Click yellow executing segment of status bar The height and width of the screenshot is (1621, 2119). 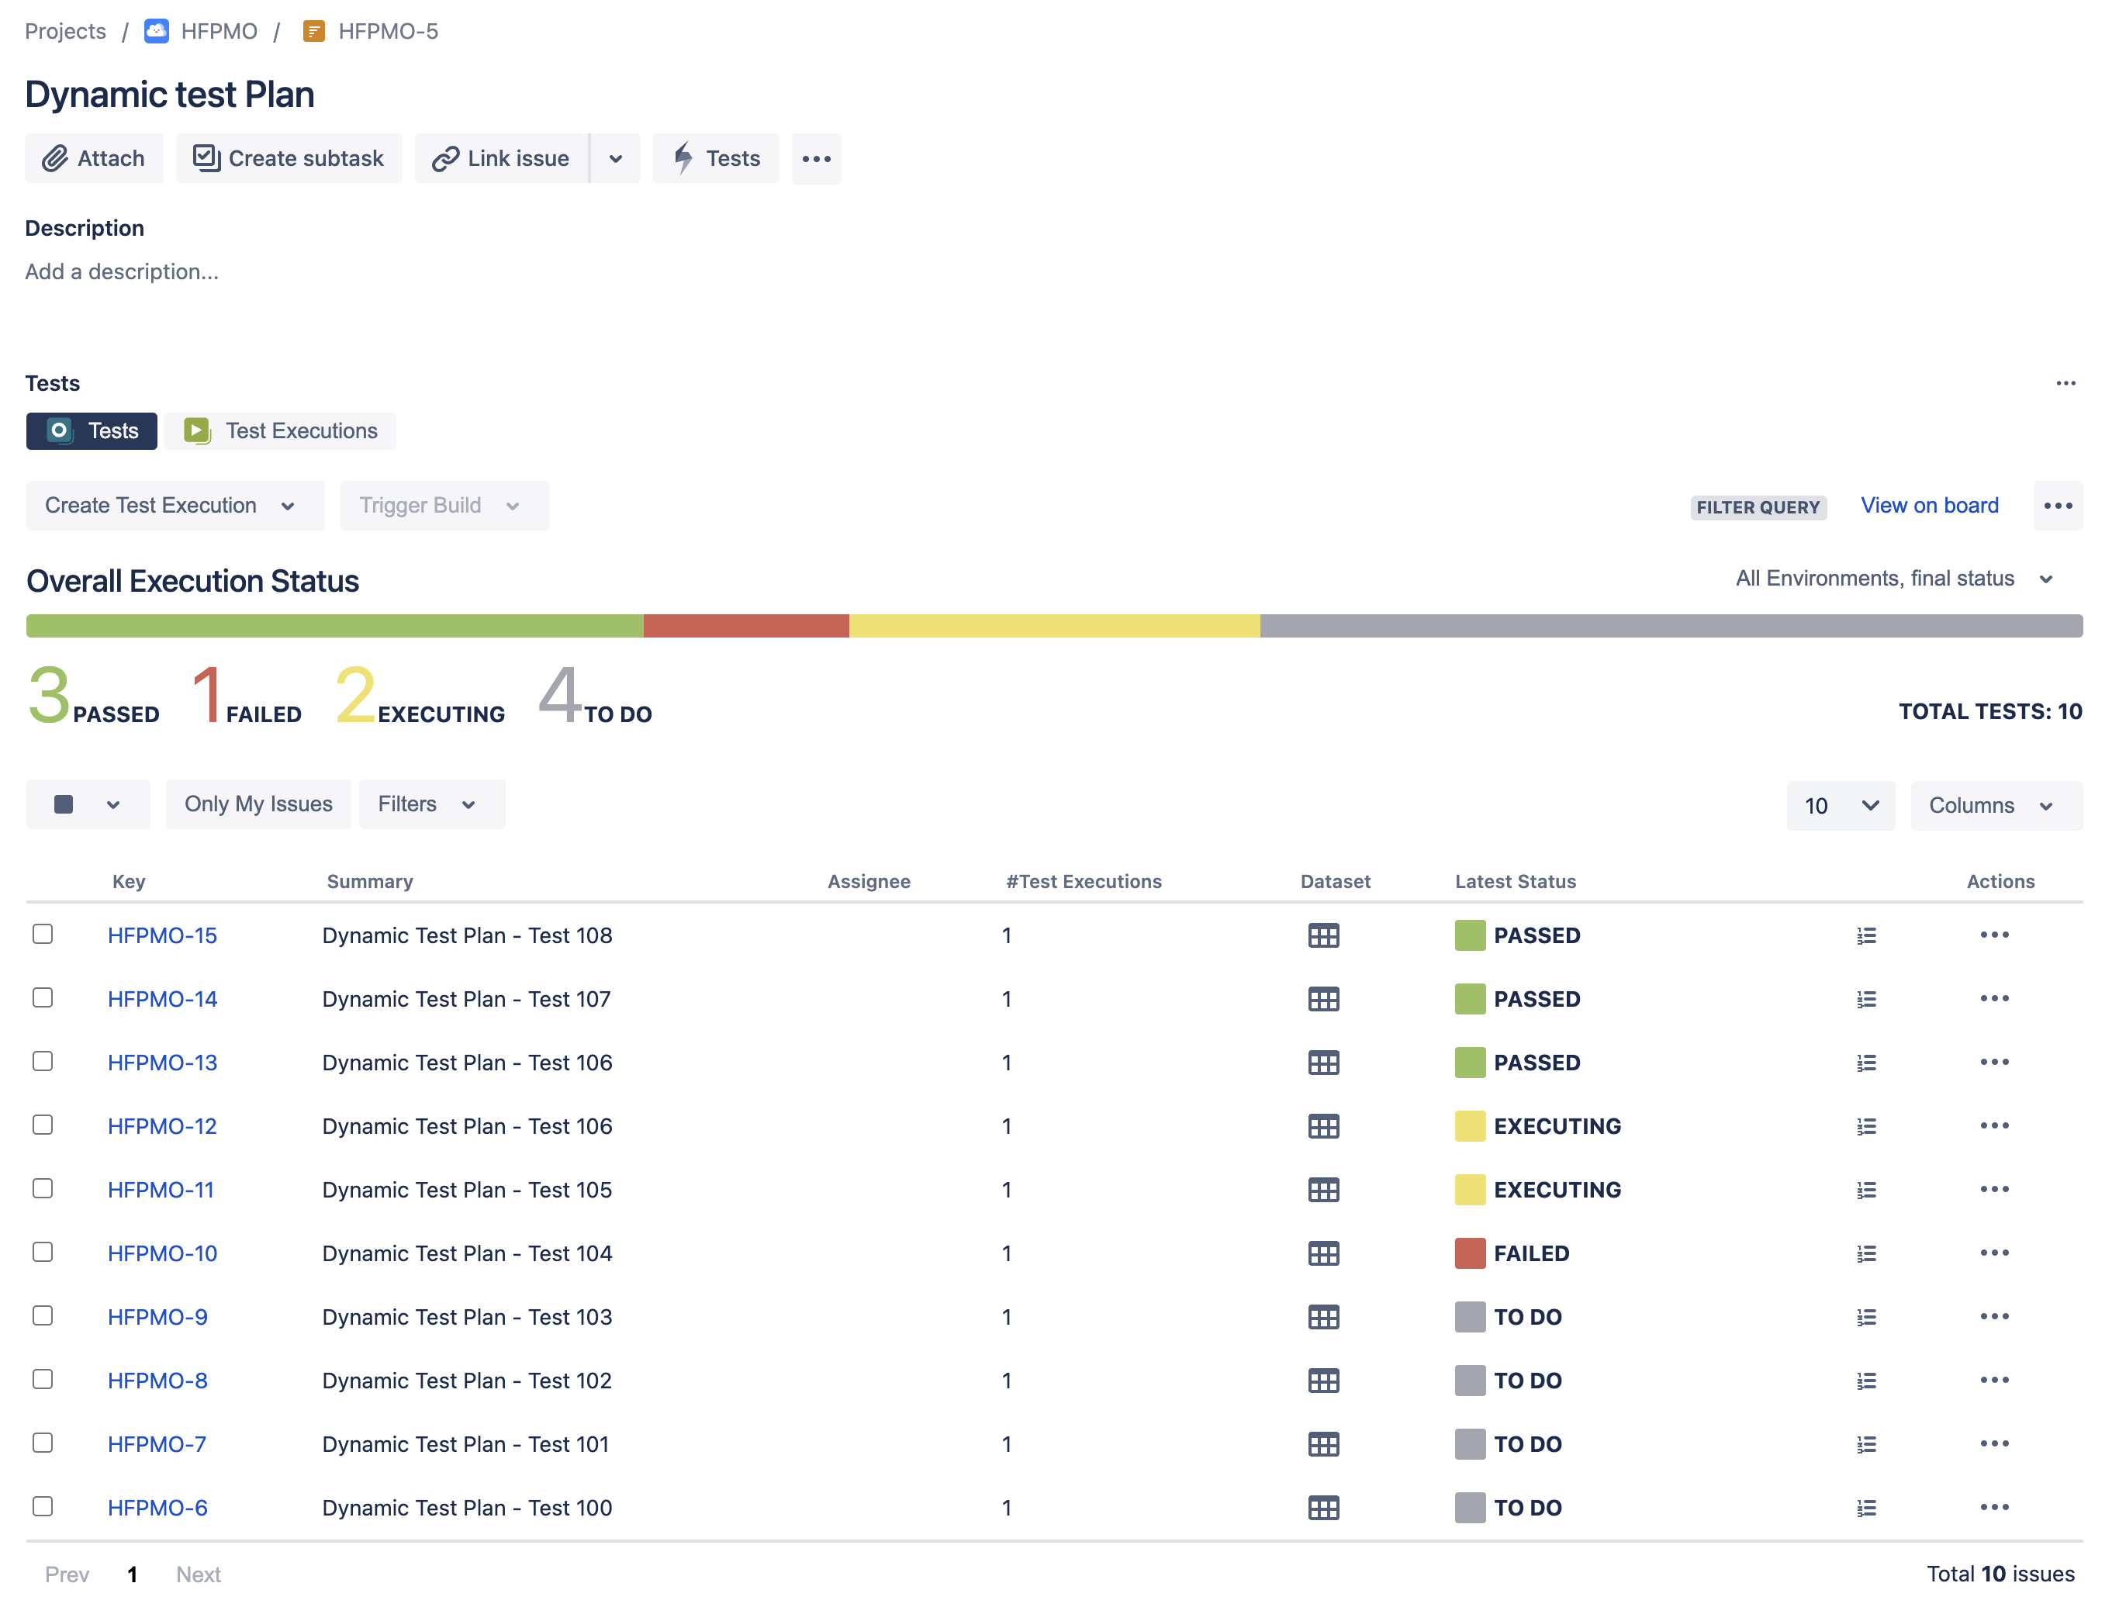pyautogui.click(x=1055, y=626)
